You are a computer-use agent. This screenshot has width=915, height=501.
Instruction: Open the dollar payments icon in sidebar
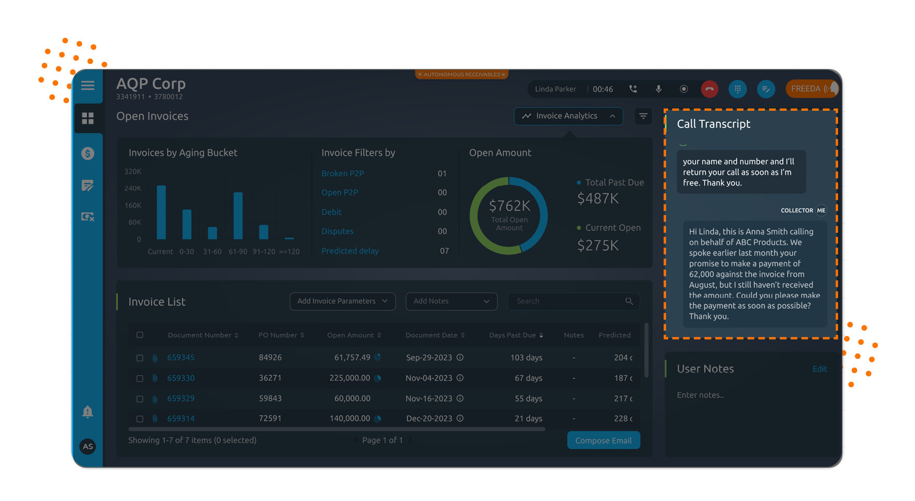88,154
